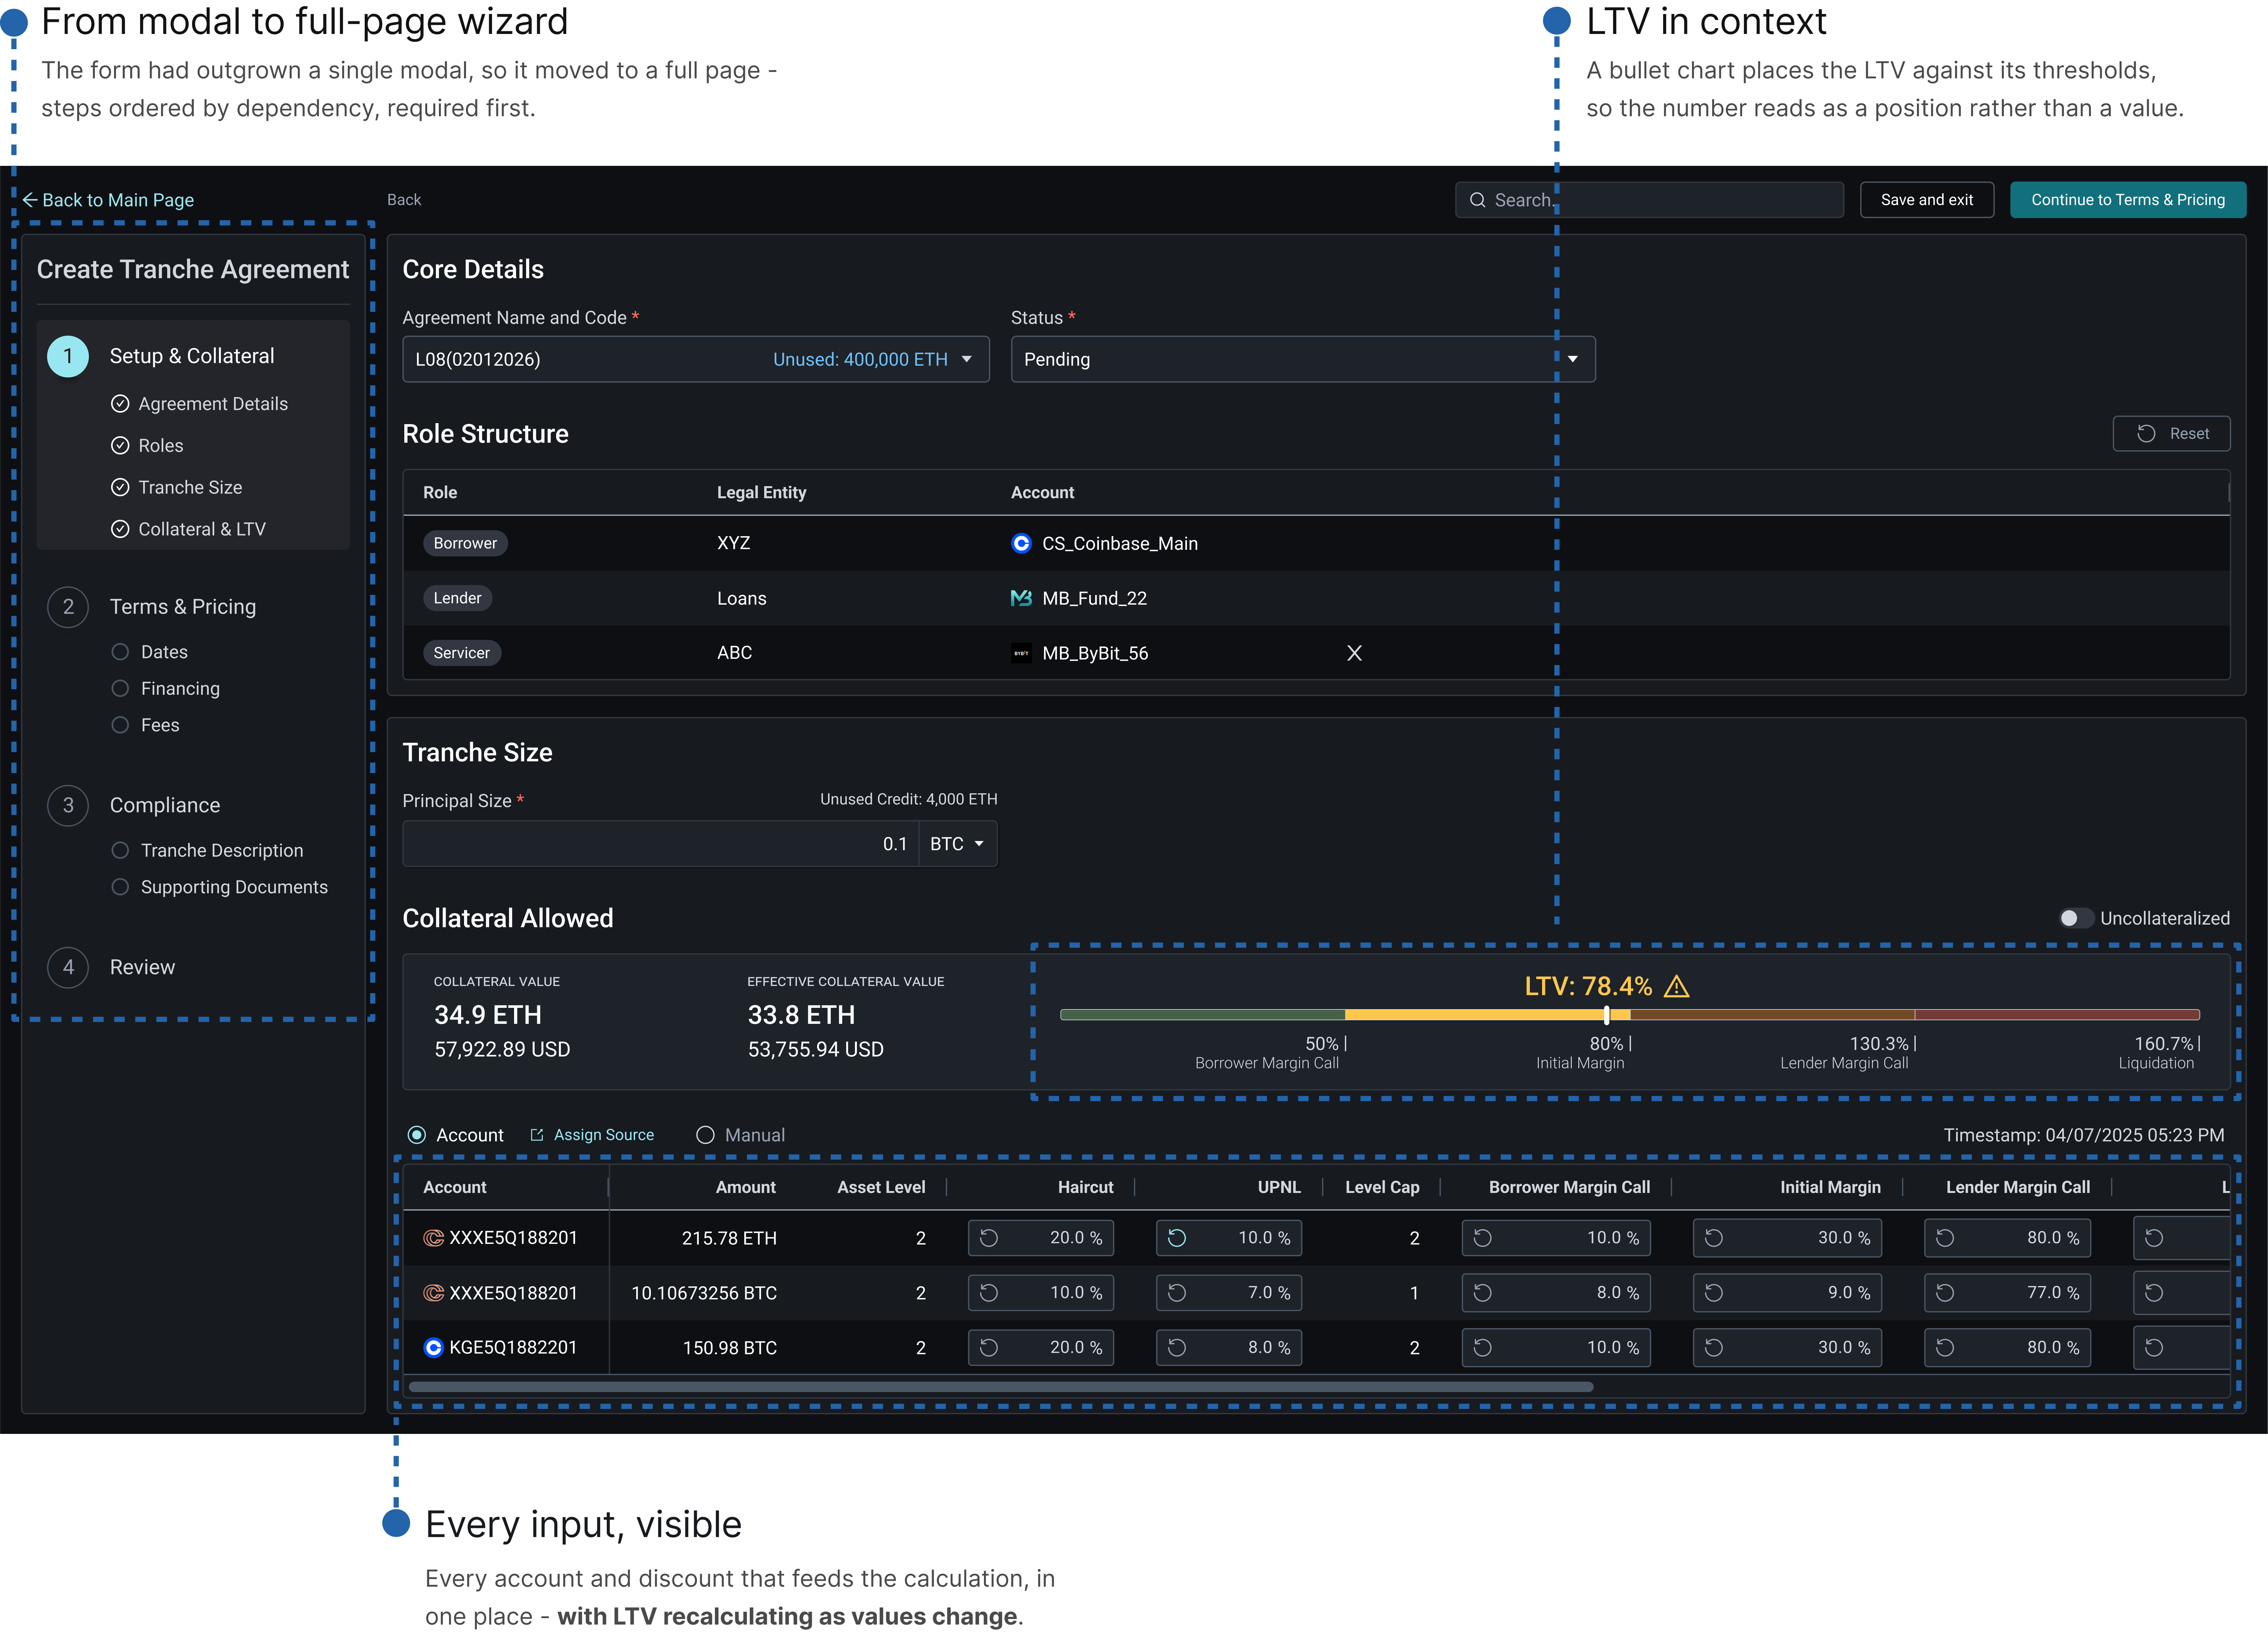Image resolution: width=2268 pixels, height=1635 pixels.
Task: Click Back to Main Page link
Action: [x=108, y=200]
